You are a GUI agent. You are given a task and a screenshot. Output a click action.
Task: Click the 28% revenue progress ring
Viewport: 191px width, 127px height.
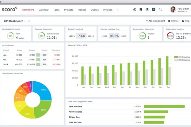click(41, 36)
